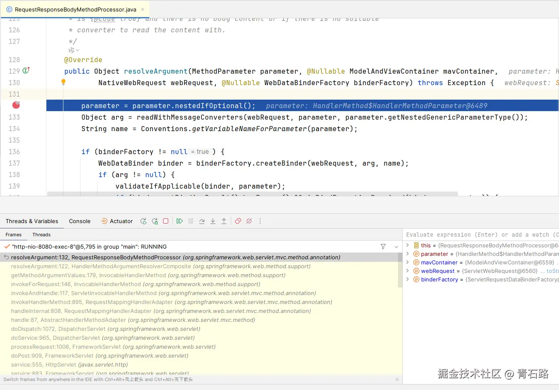559x390 pixels.
Task: Select the Threads subtab
Action: (x=41, y=235)
